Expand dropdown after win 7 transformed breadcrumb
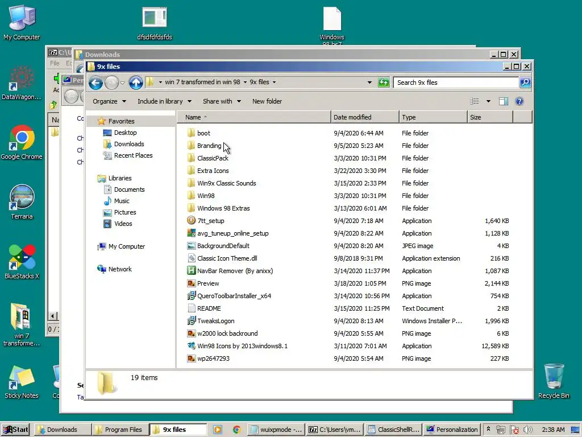The image size is (582, 437). (245, 82)
